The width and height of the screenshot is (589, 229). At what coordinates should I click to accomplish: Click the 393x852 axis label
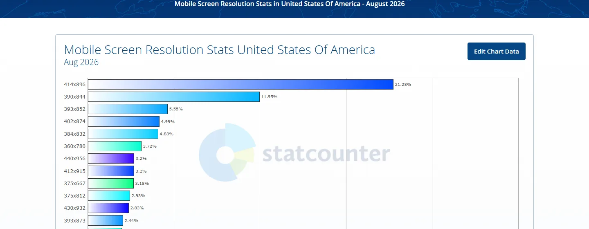(75, 109)
